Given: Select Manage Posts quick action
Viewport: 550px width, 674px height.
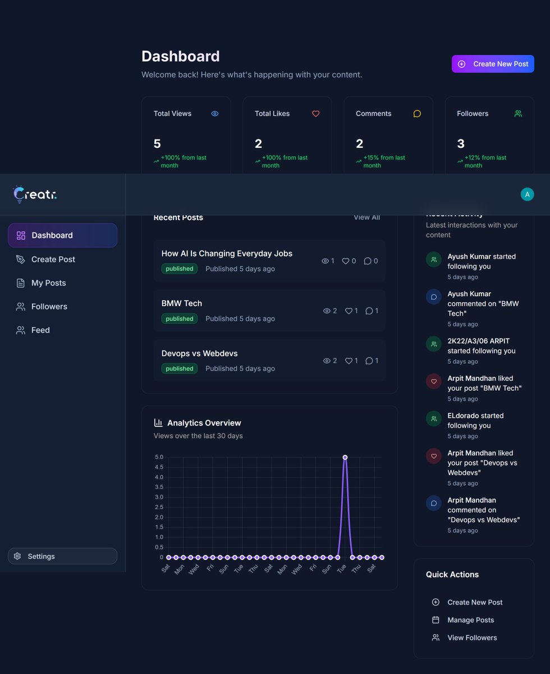Looking at the screenshot, I should (x=474, y=620).
